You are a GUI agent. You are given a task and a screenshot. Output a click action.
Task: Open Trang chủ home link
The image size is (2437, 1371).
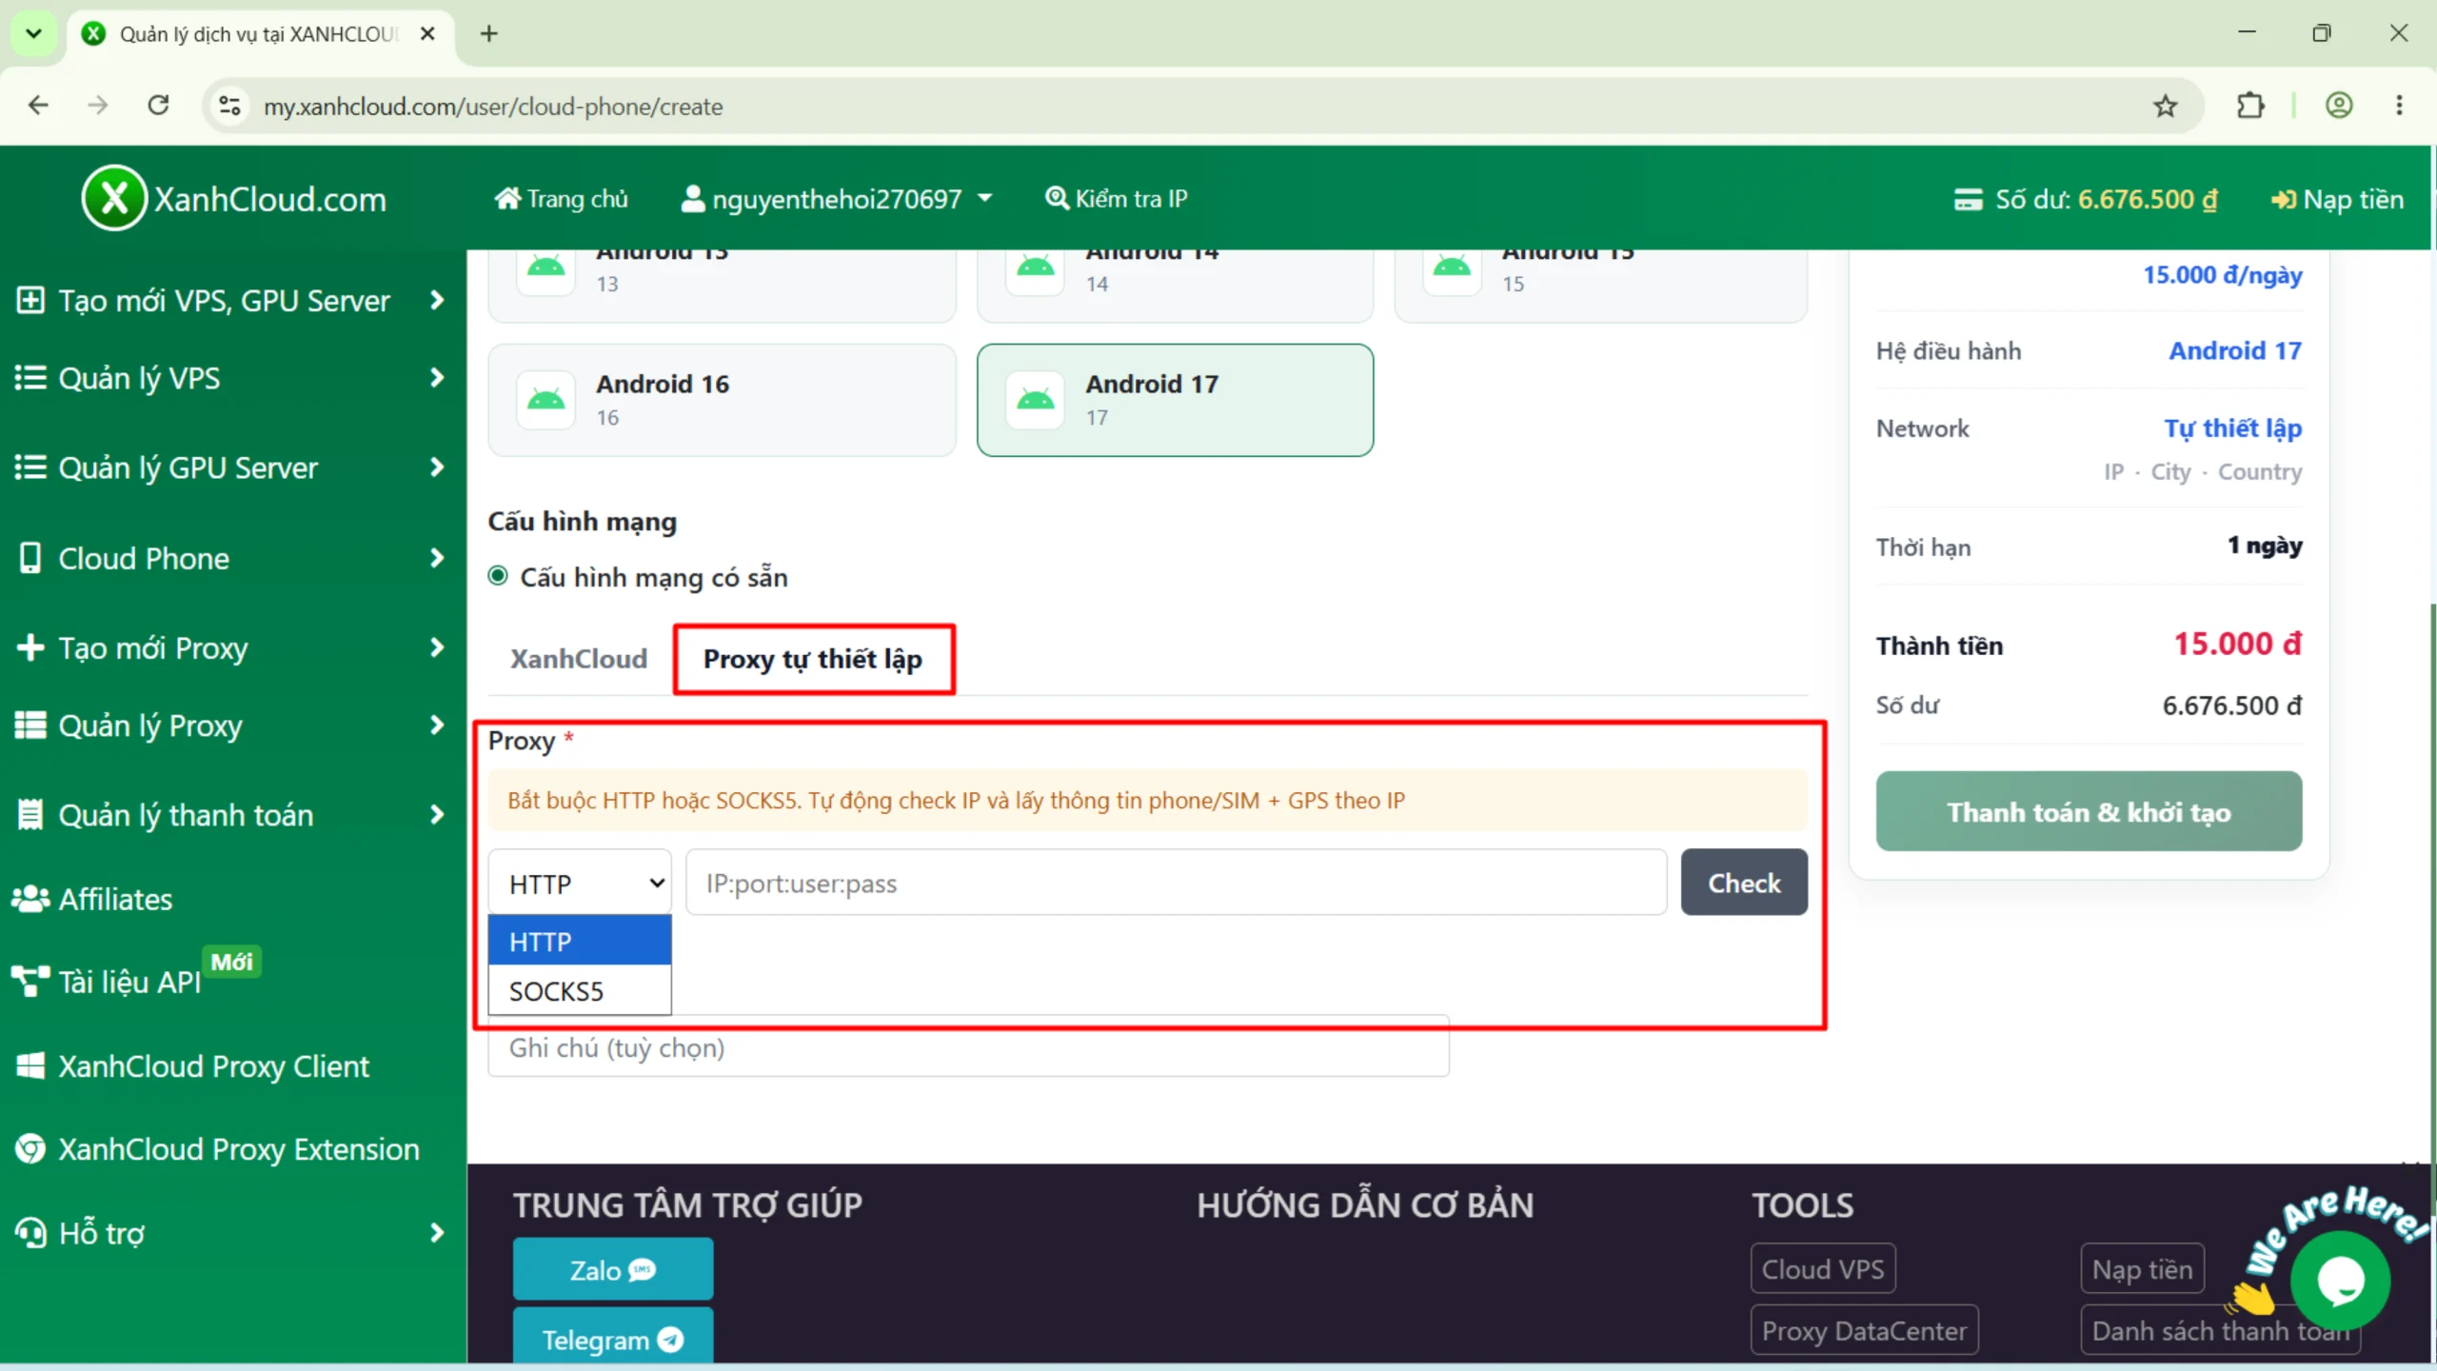tap(561, 198)
